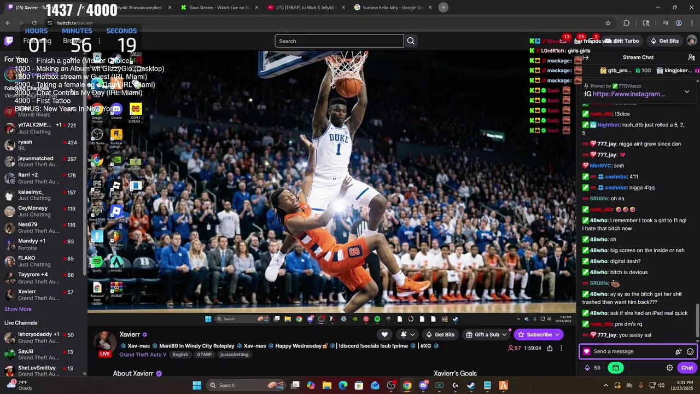700x394 pixels.
Task: Open ytTALK2ME channel in sidebar
Action: (43, 128)
